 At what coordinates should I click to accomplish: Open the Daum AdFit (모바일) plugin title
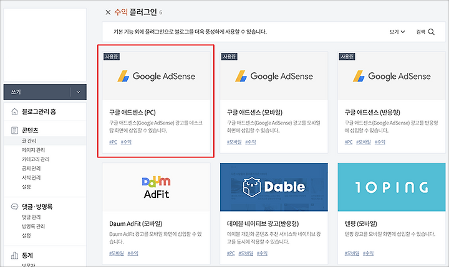click(136, 223)
